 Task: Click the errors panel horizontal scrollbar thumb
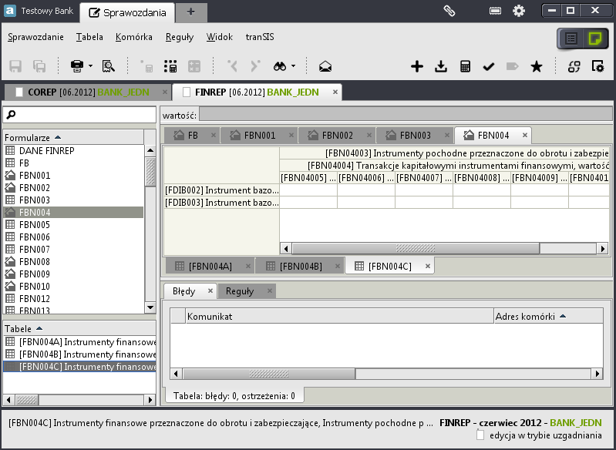[269, 374]
